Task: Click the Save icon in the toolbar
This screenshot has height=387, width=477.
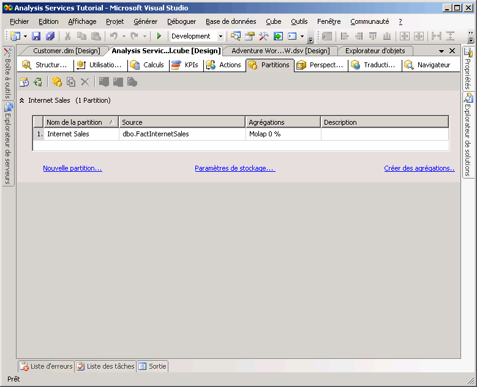Action: [x=36, y=36]
